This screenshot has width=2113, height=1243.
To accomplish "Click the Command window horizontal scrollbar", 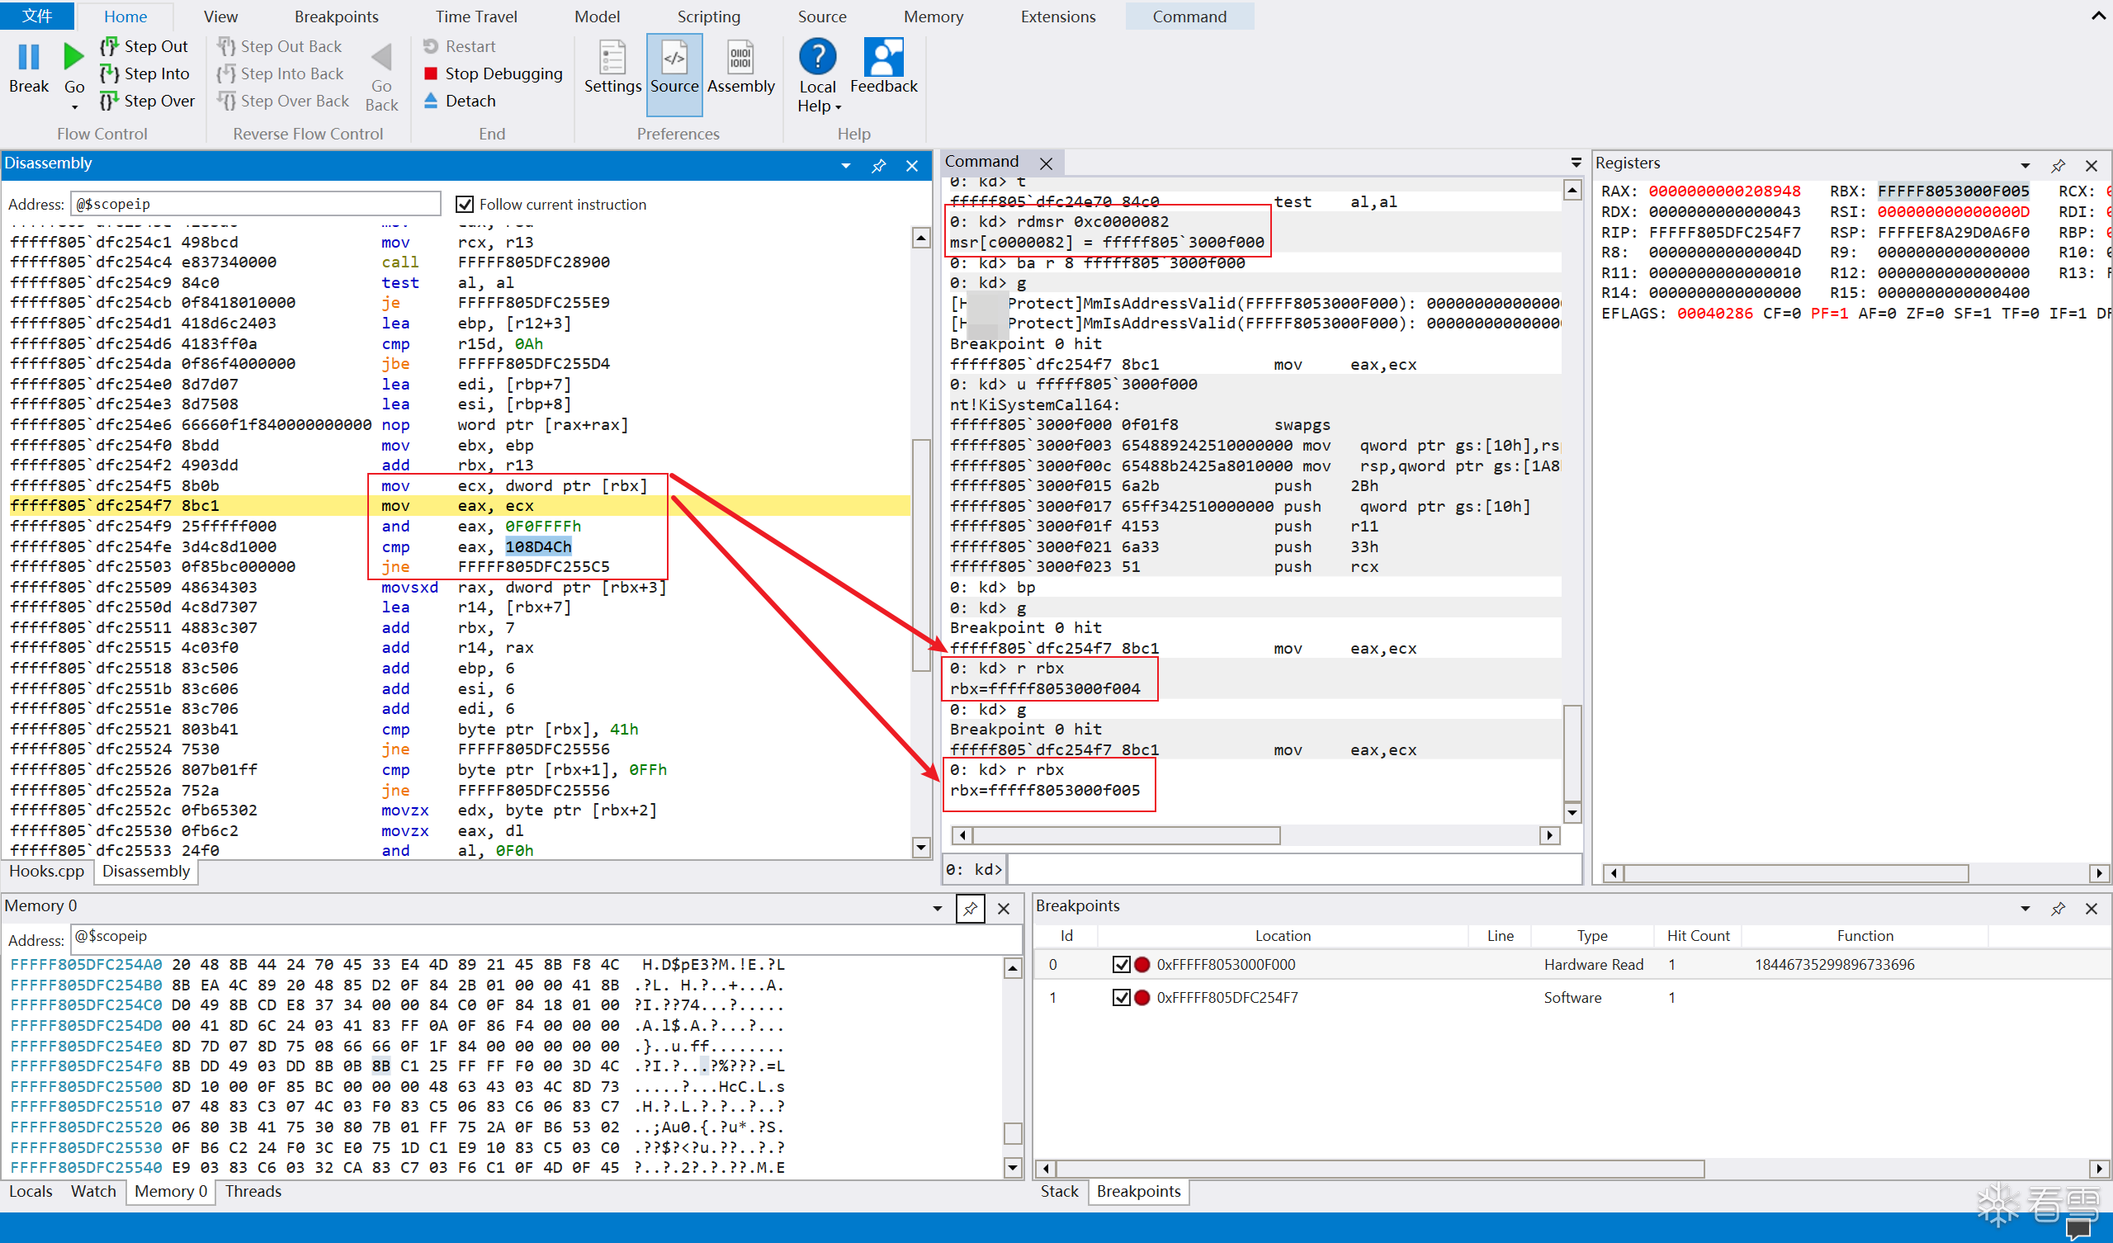I will click(x=1125, y=835).
